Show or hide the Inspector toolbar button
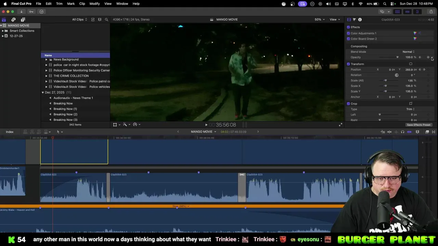The image size is (438, 246). (417, 12)
